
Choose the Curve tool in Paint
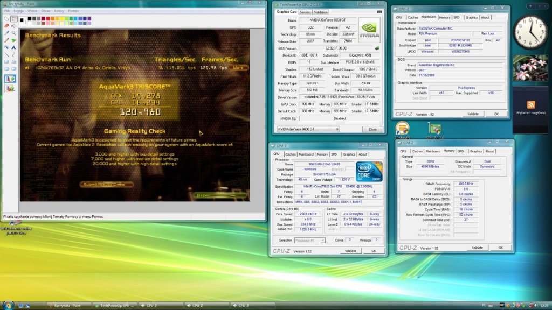13,54
